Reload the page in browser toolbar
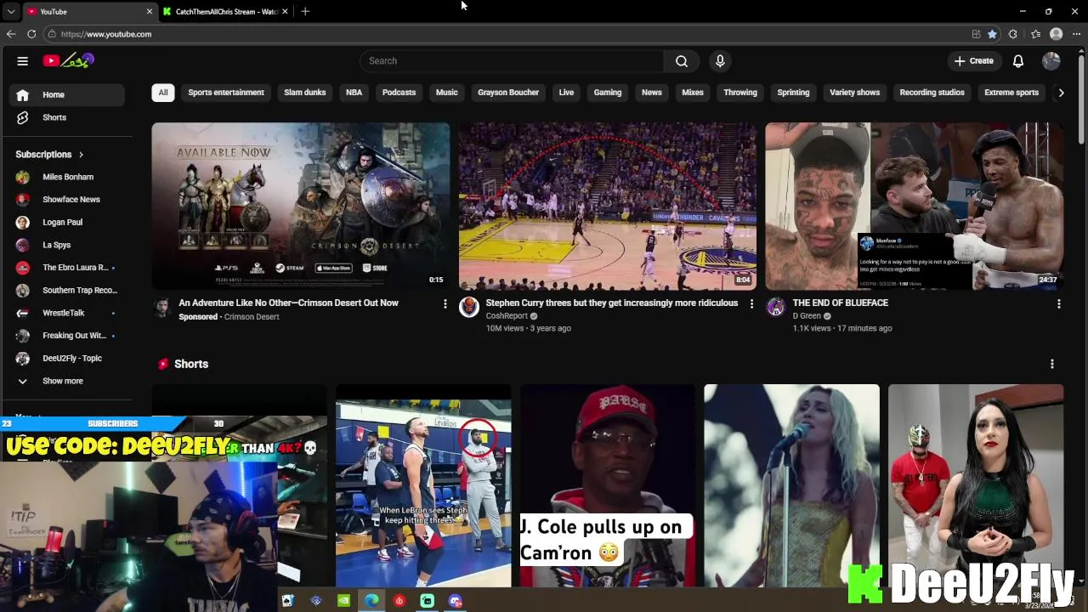This screenshot has height=612, width=1088. [x=31, y=34]
